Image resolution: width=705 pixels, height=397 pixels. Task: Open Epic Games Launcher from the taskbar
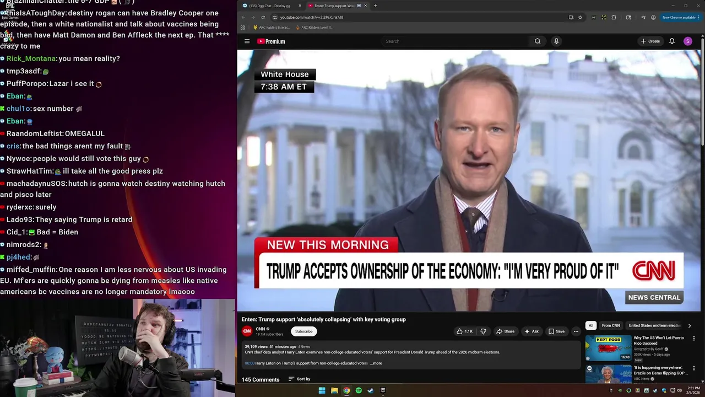coord(383,390)
